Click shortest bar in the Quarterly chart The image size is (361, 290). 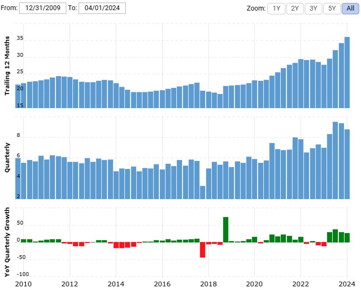[203, 192]
